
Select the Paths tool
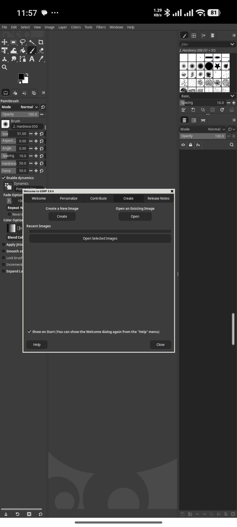click(x=23, y=59)
